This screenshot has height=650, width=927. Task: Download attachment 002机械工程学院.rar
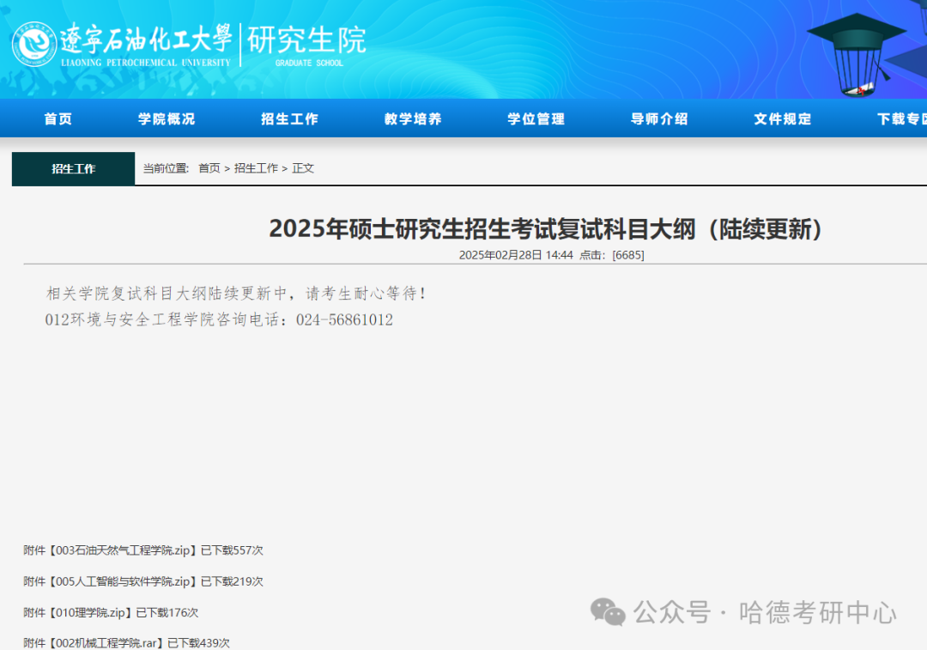106,643
